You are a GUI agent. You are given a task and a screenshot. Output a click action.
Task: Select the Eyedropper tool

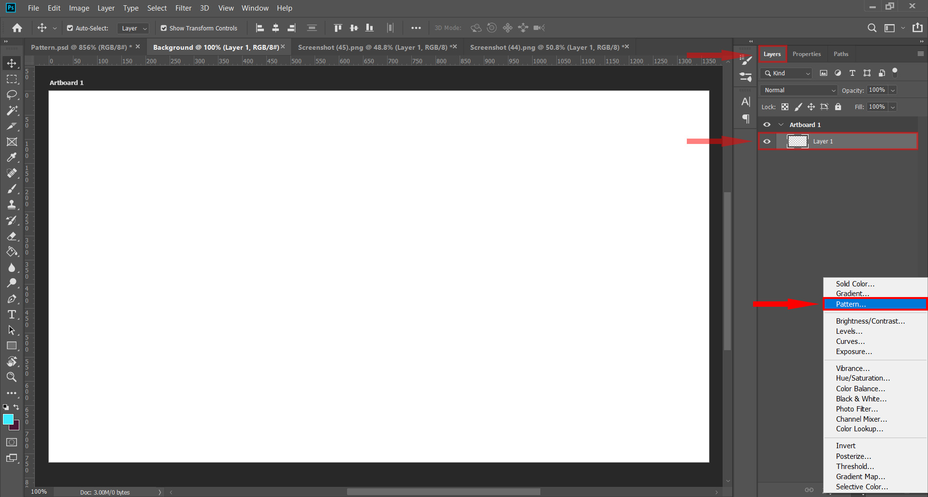tap(12, 157)
